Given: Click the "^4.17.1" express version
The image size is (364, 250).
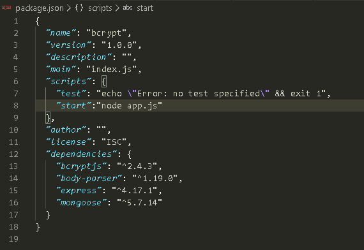Looking at the screenshot, I should click(x=134, y=191).
